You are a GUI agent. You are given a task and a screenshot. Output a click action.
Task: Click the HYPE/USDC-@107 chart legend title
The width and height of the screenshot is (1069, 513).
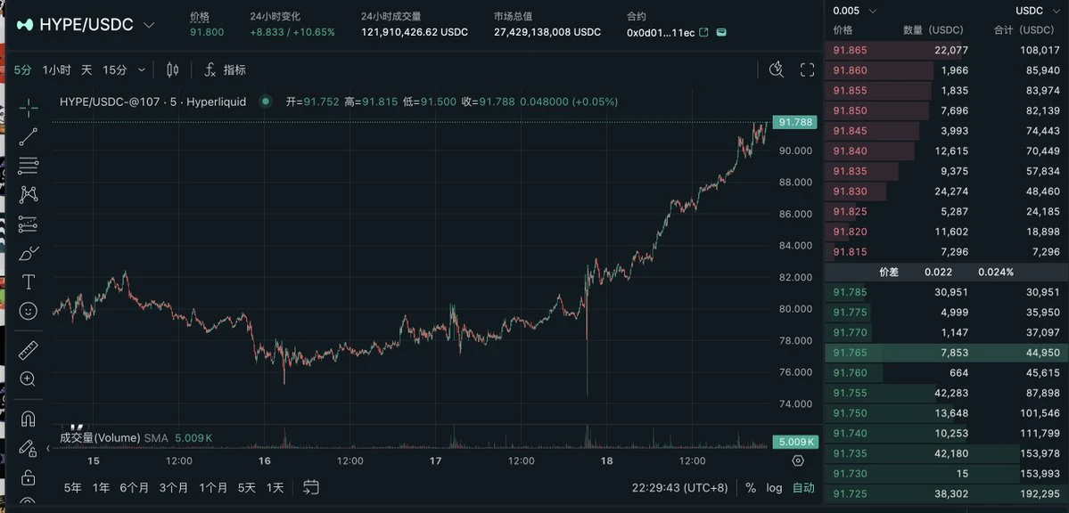[x=152, y=102]
